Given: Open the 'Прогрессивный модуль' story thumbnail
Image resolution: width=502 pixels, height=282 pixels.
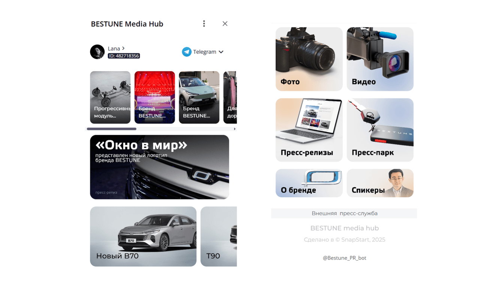Looking at the screenshot, I should [110, 97].
